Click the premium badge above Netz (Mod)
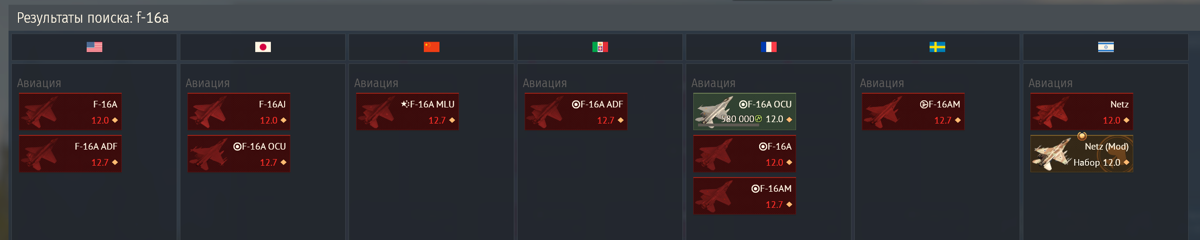Viewport: 1200px width, 240px height. pos(1082,136)
